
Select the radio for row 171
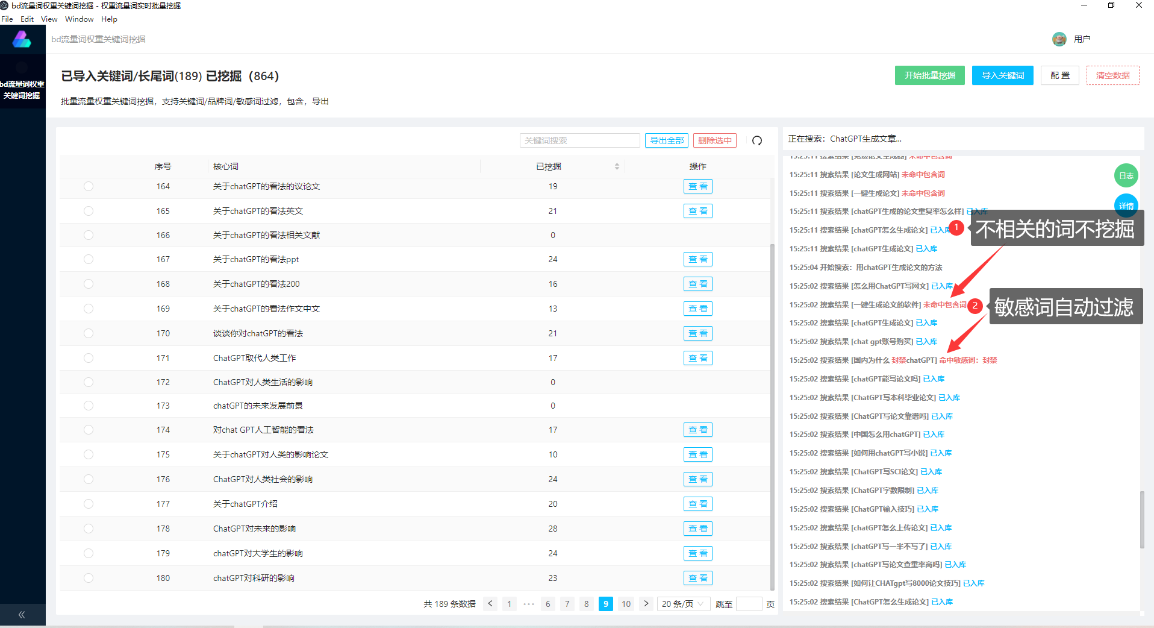point(89,358)
